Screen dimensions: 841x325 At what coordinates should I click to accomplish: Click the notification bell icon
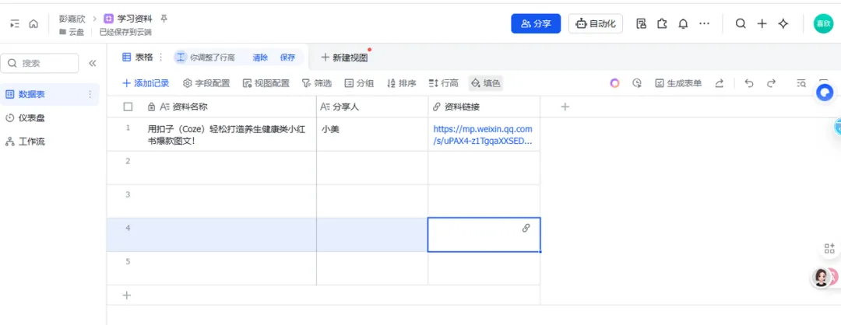click(683, 23)
